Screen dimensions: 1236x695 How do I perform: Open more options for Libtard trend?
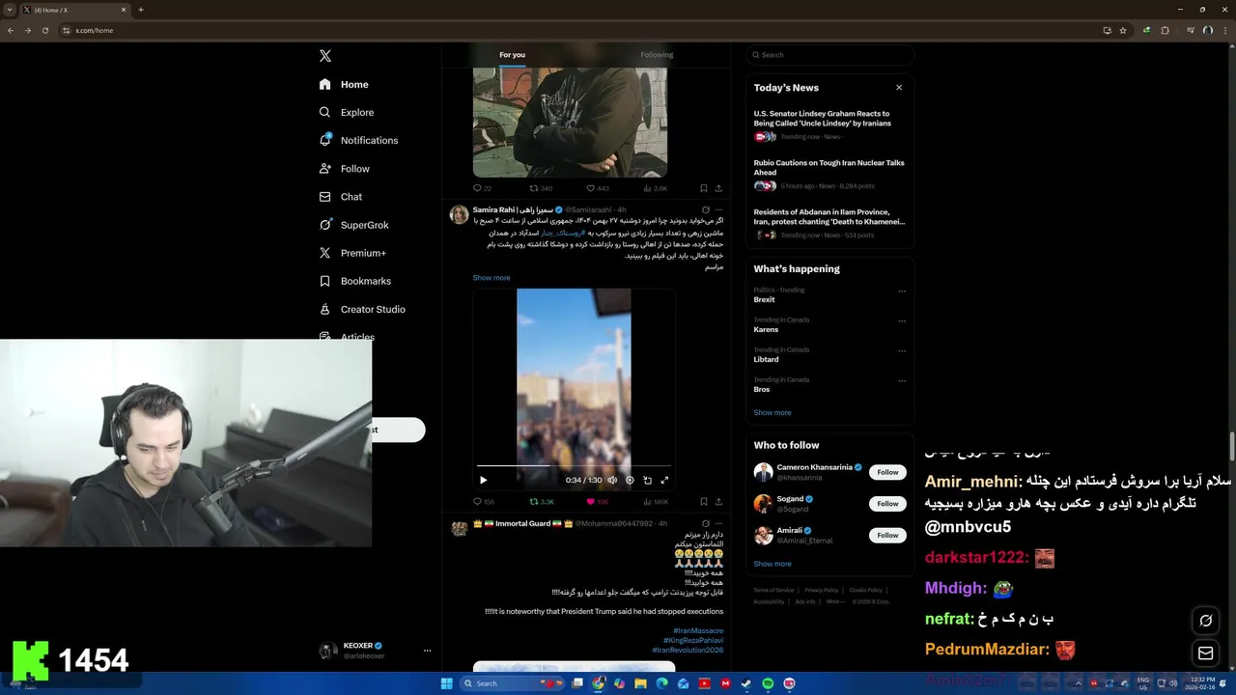[902, 350]
